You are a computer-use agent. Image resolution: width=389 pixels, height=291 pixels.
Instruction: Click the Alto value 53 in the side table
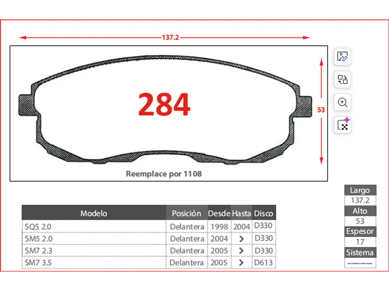[360, 221]
